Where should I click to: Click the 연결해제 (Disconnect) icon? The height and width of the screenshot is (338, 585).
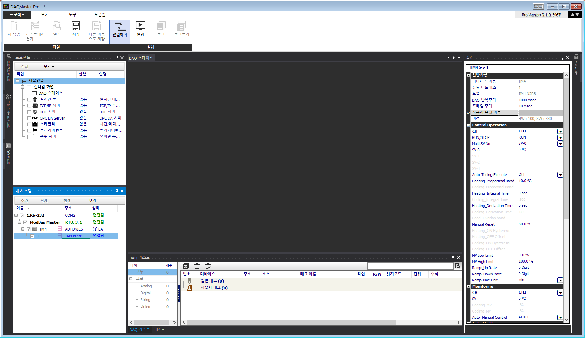120,27
